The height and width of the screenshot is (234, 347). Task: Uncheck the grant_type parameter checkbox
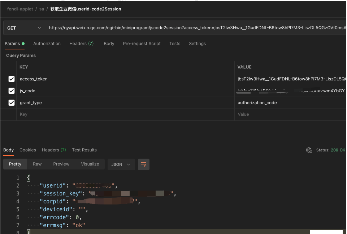tap(12, 103)
